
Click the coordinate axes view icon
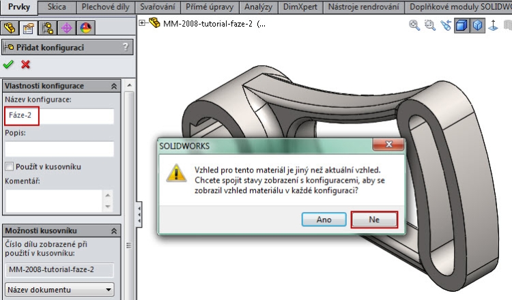click(493, 25)
